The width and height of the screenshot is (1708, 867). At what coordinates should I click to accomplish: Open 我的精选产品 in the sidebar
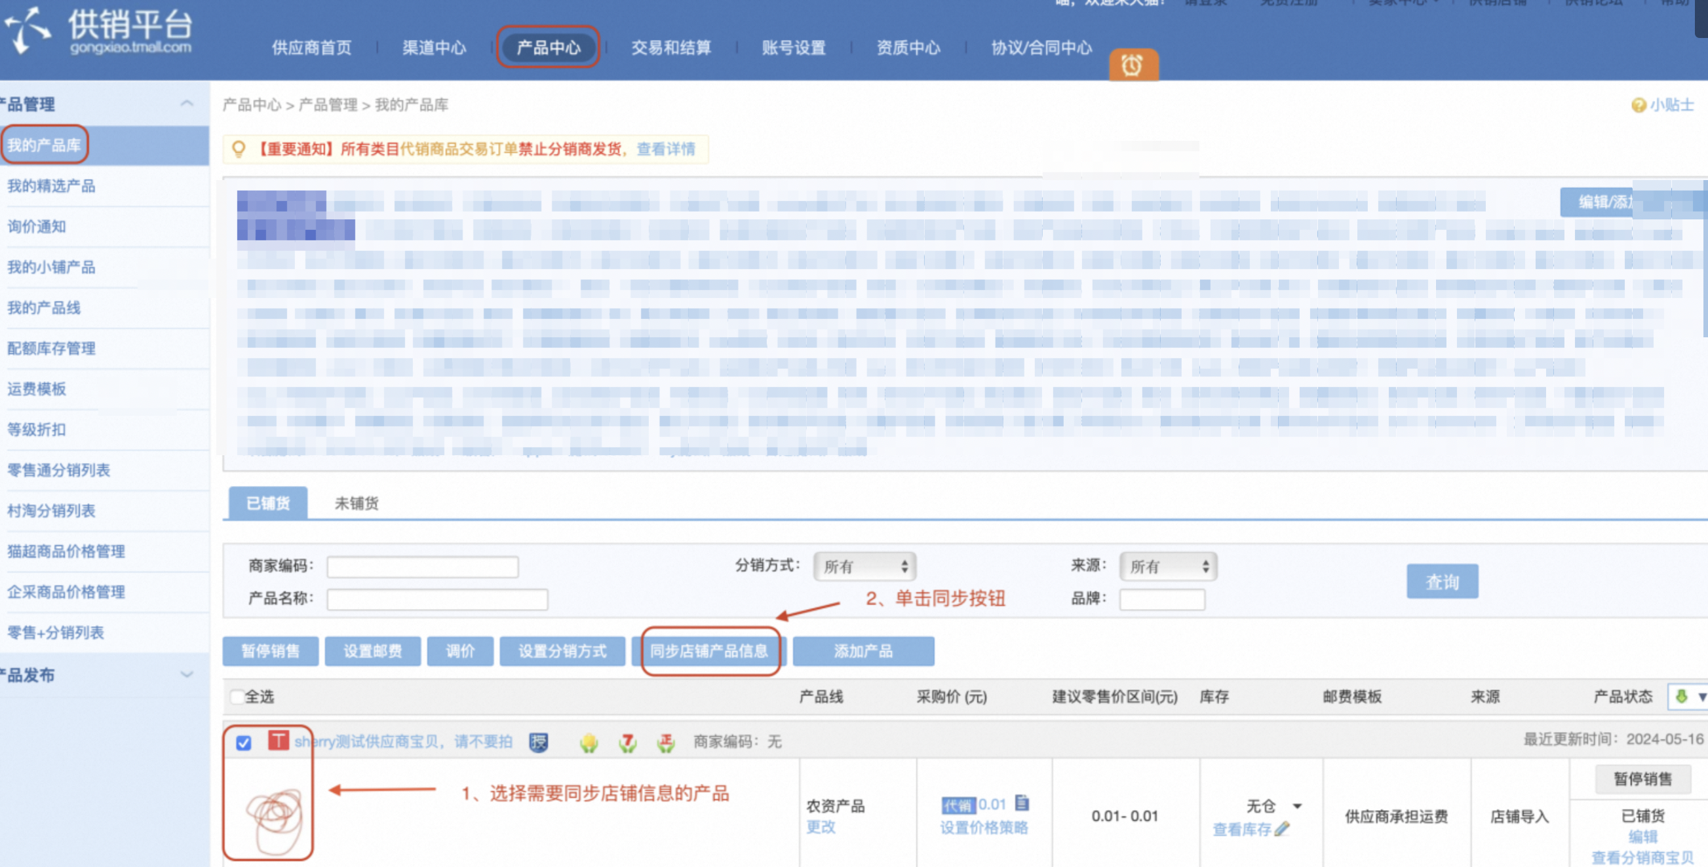point(51,186)
